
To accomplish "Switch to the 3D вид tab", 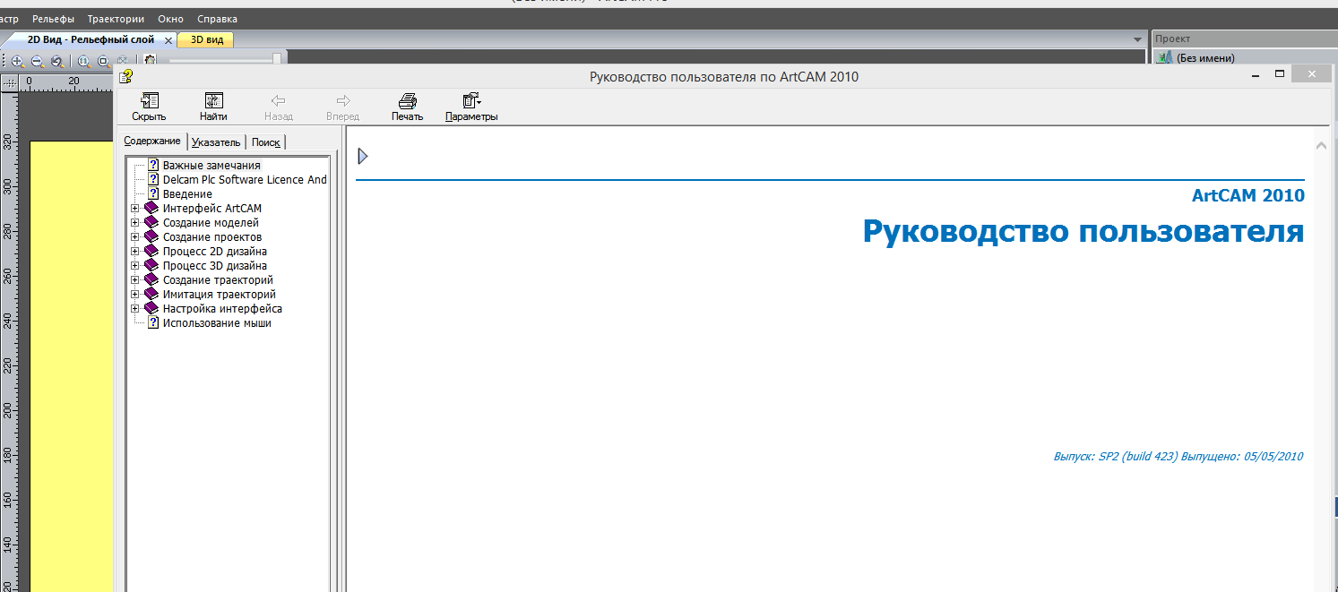I will click(207, 39).
